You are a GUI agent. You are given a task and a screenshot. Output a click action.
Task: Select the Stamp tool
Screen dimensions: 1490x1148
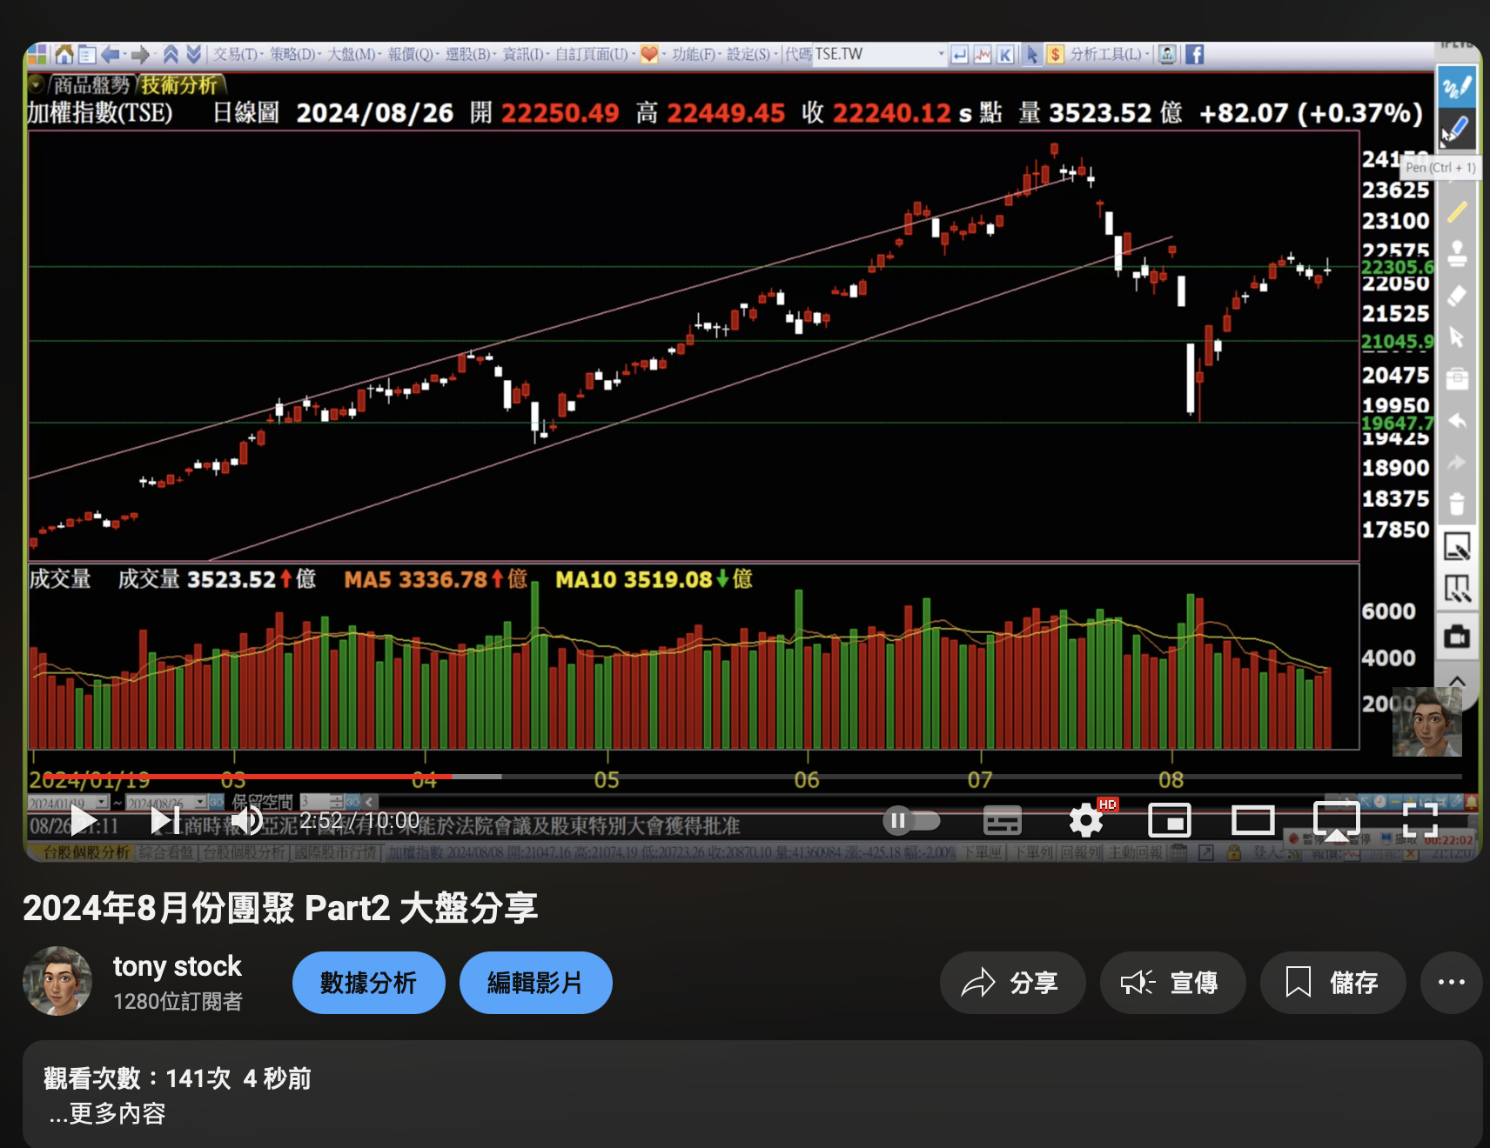click(1458, 252)
